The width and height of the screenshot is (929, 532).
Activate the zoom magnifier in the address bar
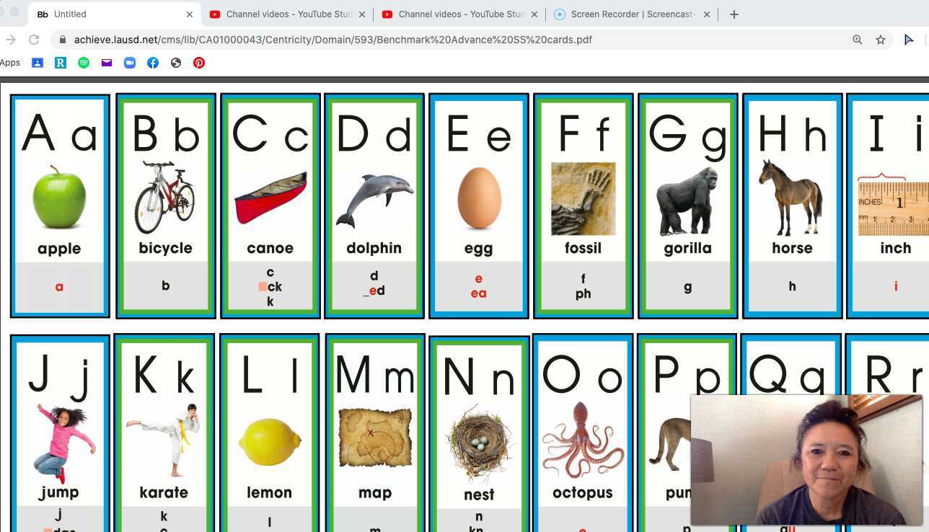click(x=858, y=40)
